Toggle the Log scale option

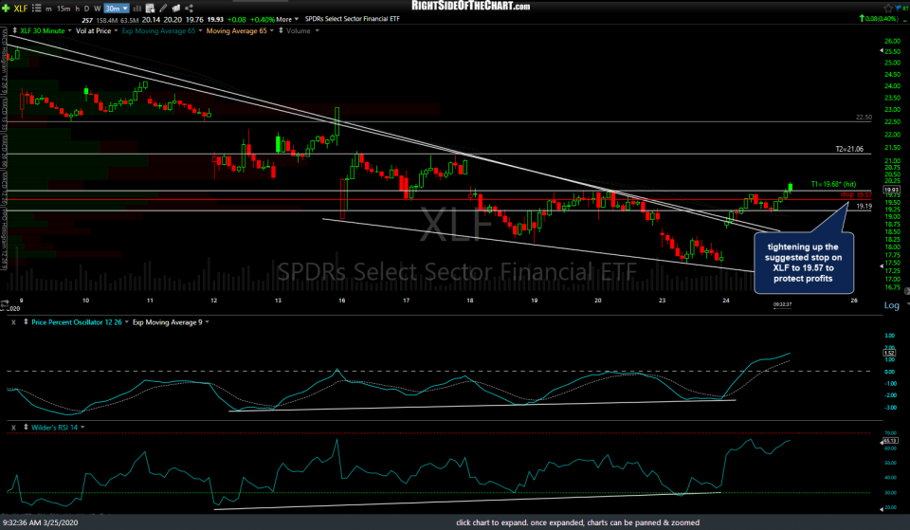click(890, 305)
